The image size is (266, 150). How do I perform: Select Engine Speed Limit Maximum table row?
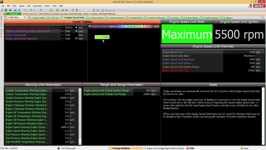[x=46, y=39]
